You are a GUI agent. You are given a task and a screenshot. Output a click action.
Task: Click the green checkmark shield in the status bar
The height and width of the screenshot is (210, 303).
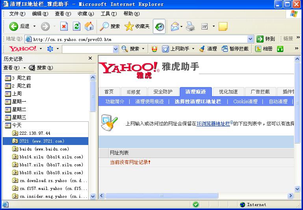[196, 204]
